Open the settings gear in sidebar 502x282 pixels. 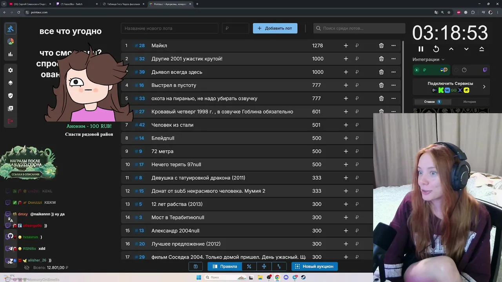(x=11, y=70)
